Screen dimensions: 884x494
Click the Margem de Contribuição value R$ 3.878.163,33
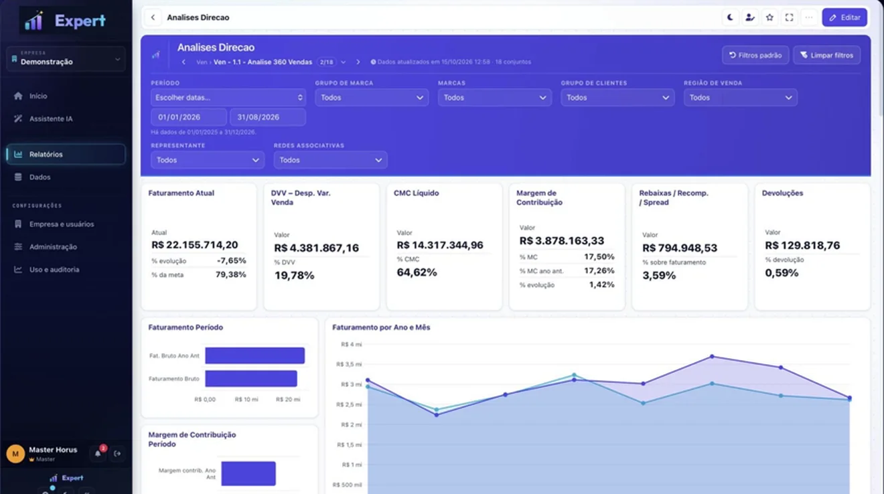(x=562, y=240)
